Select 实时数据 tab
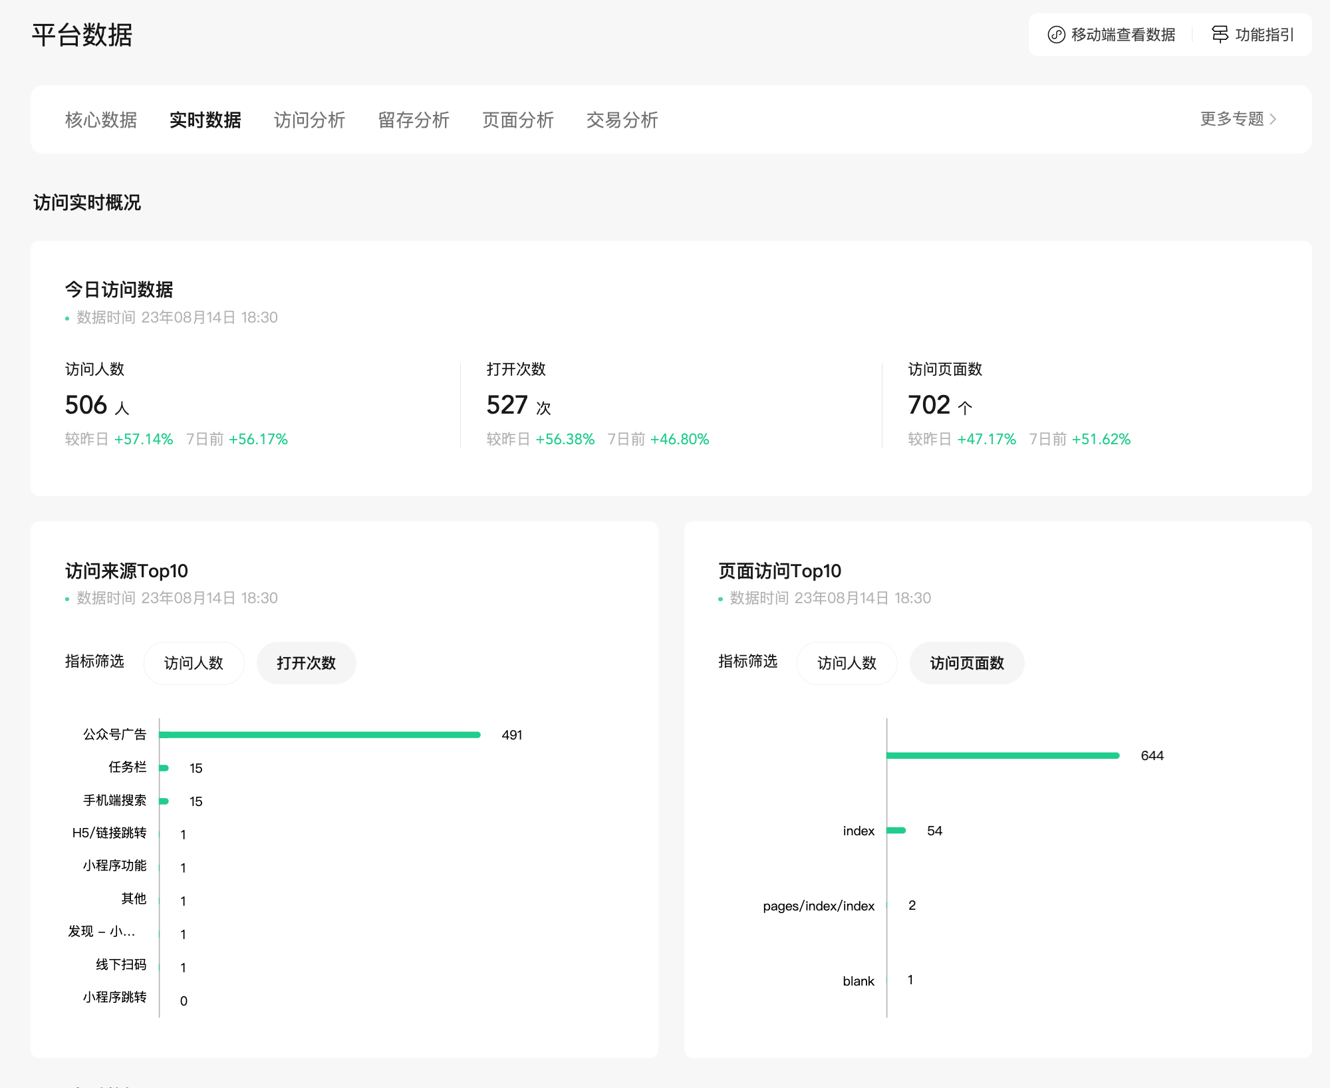 (x=205, y=120)
